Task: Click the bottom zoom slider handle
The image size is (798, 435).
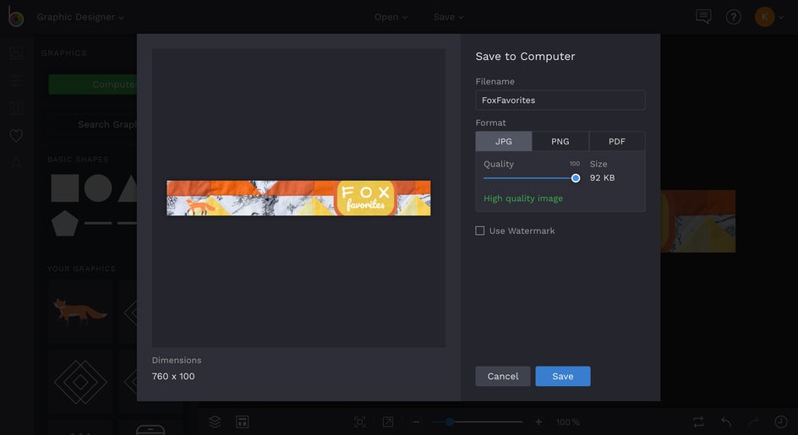Action: 450,421
